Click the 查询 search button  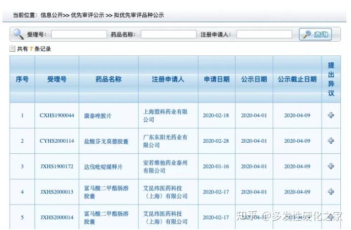click(315, 34)
